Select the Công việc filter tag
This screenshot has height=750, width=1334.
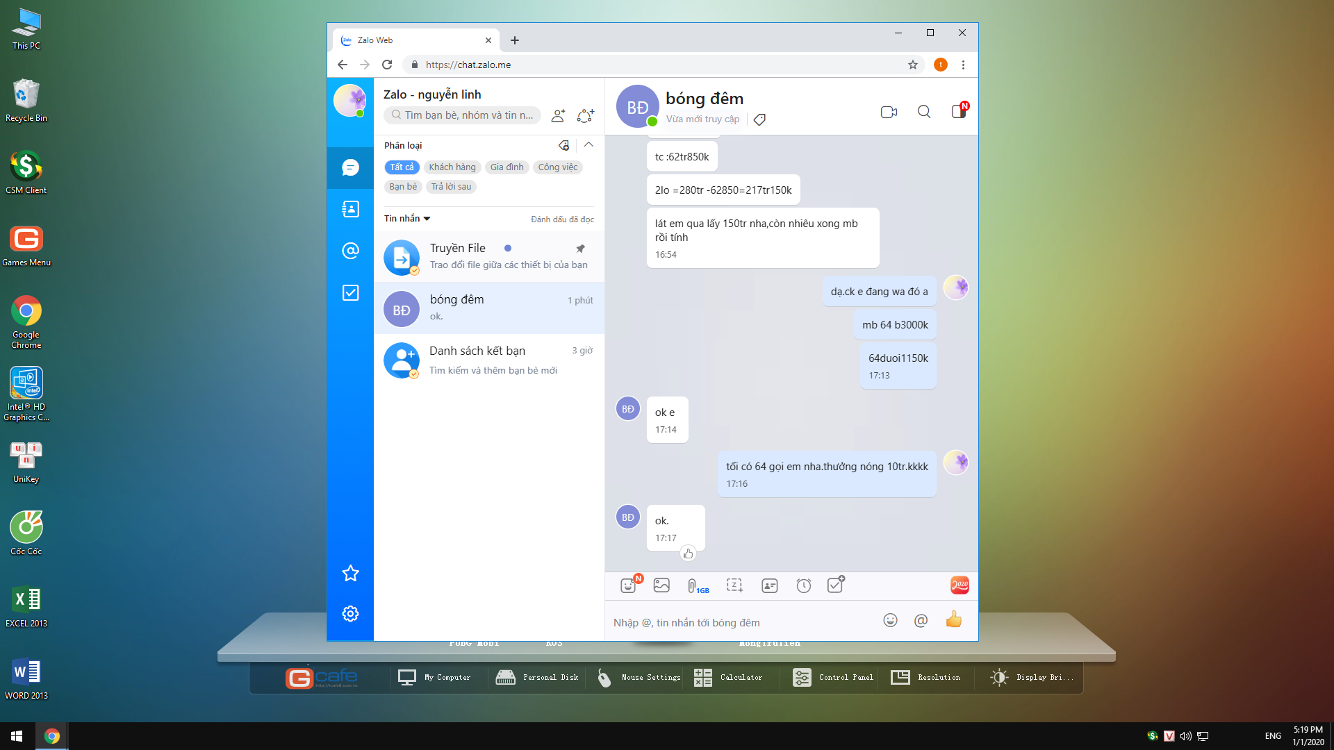click(557, 167)
